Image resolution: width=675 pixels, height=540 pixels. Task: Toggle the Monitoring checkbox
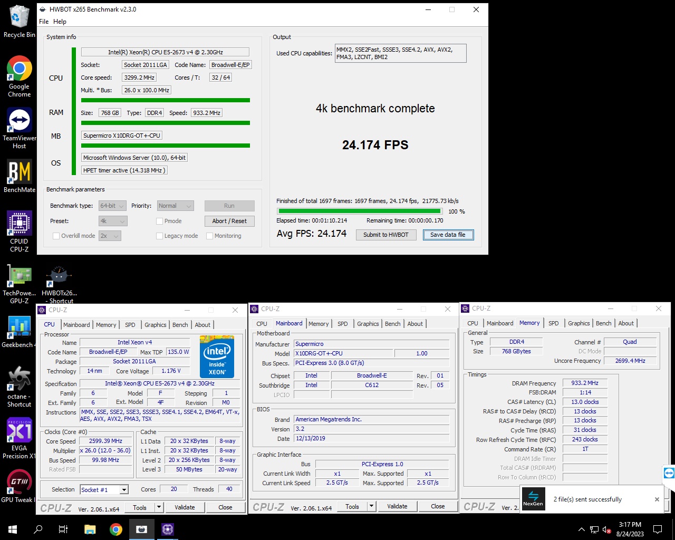pyautogui.click(x=209, y=236)
